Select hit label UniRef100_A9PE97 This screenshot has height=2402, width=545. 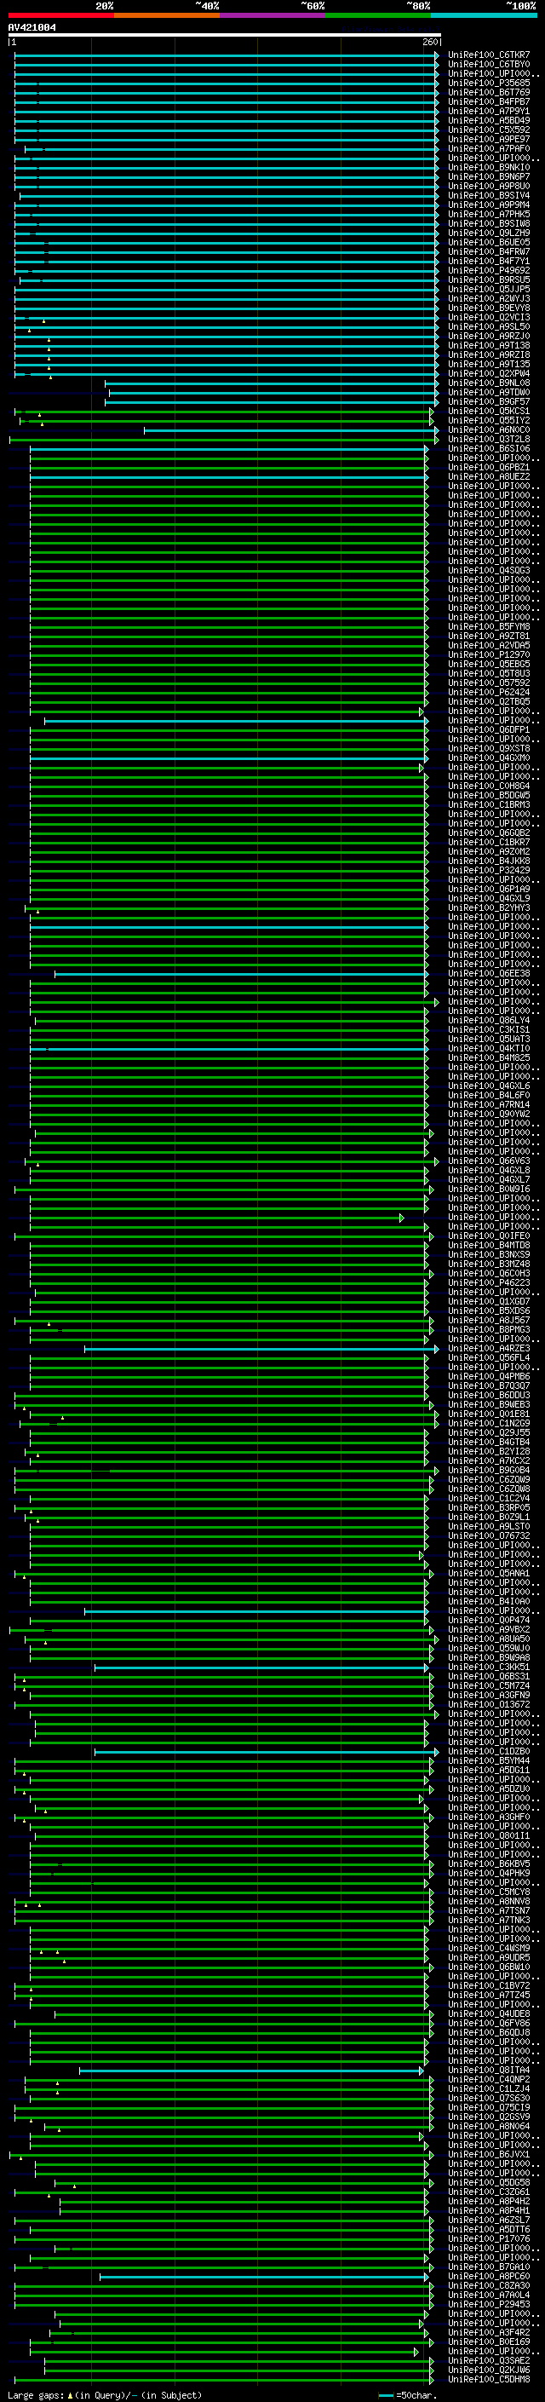click(x=489, y=139)
